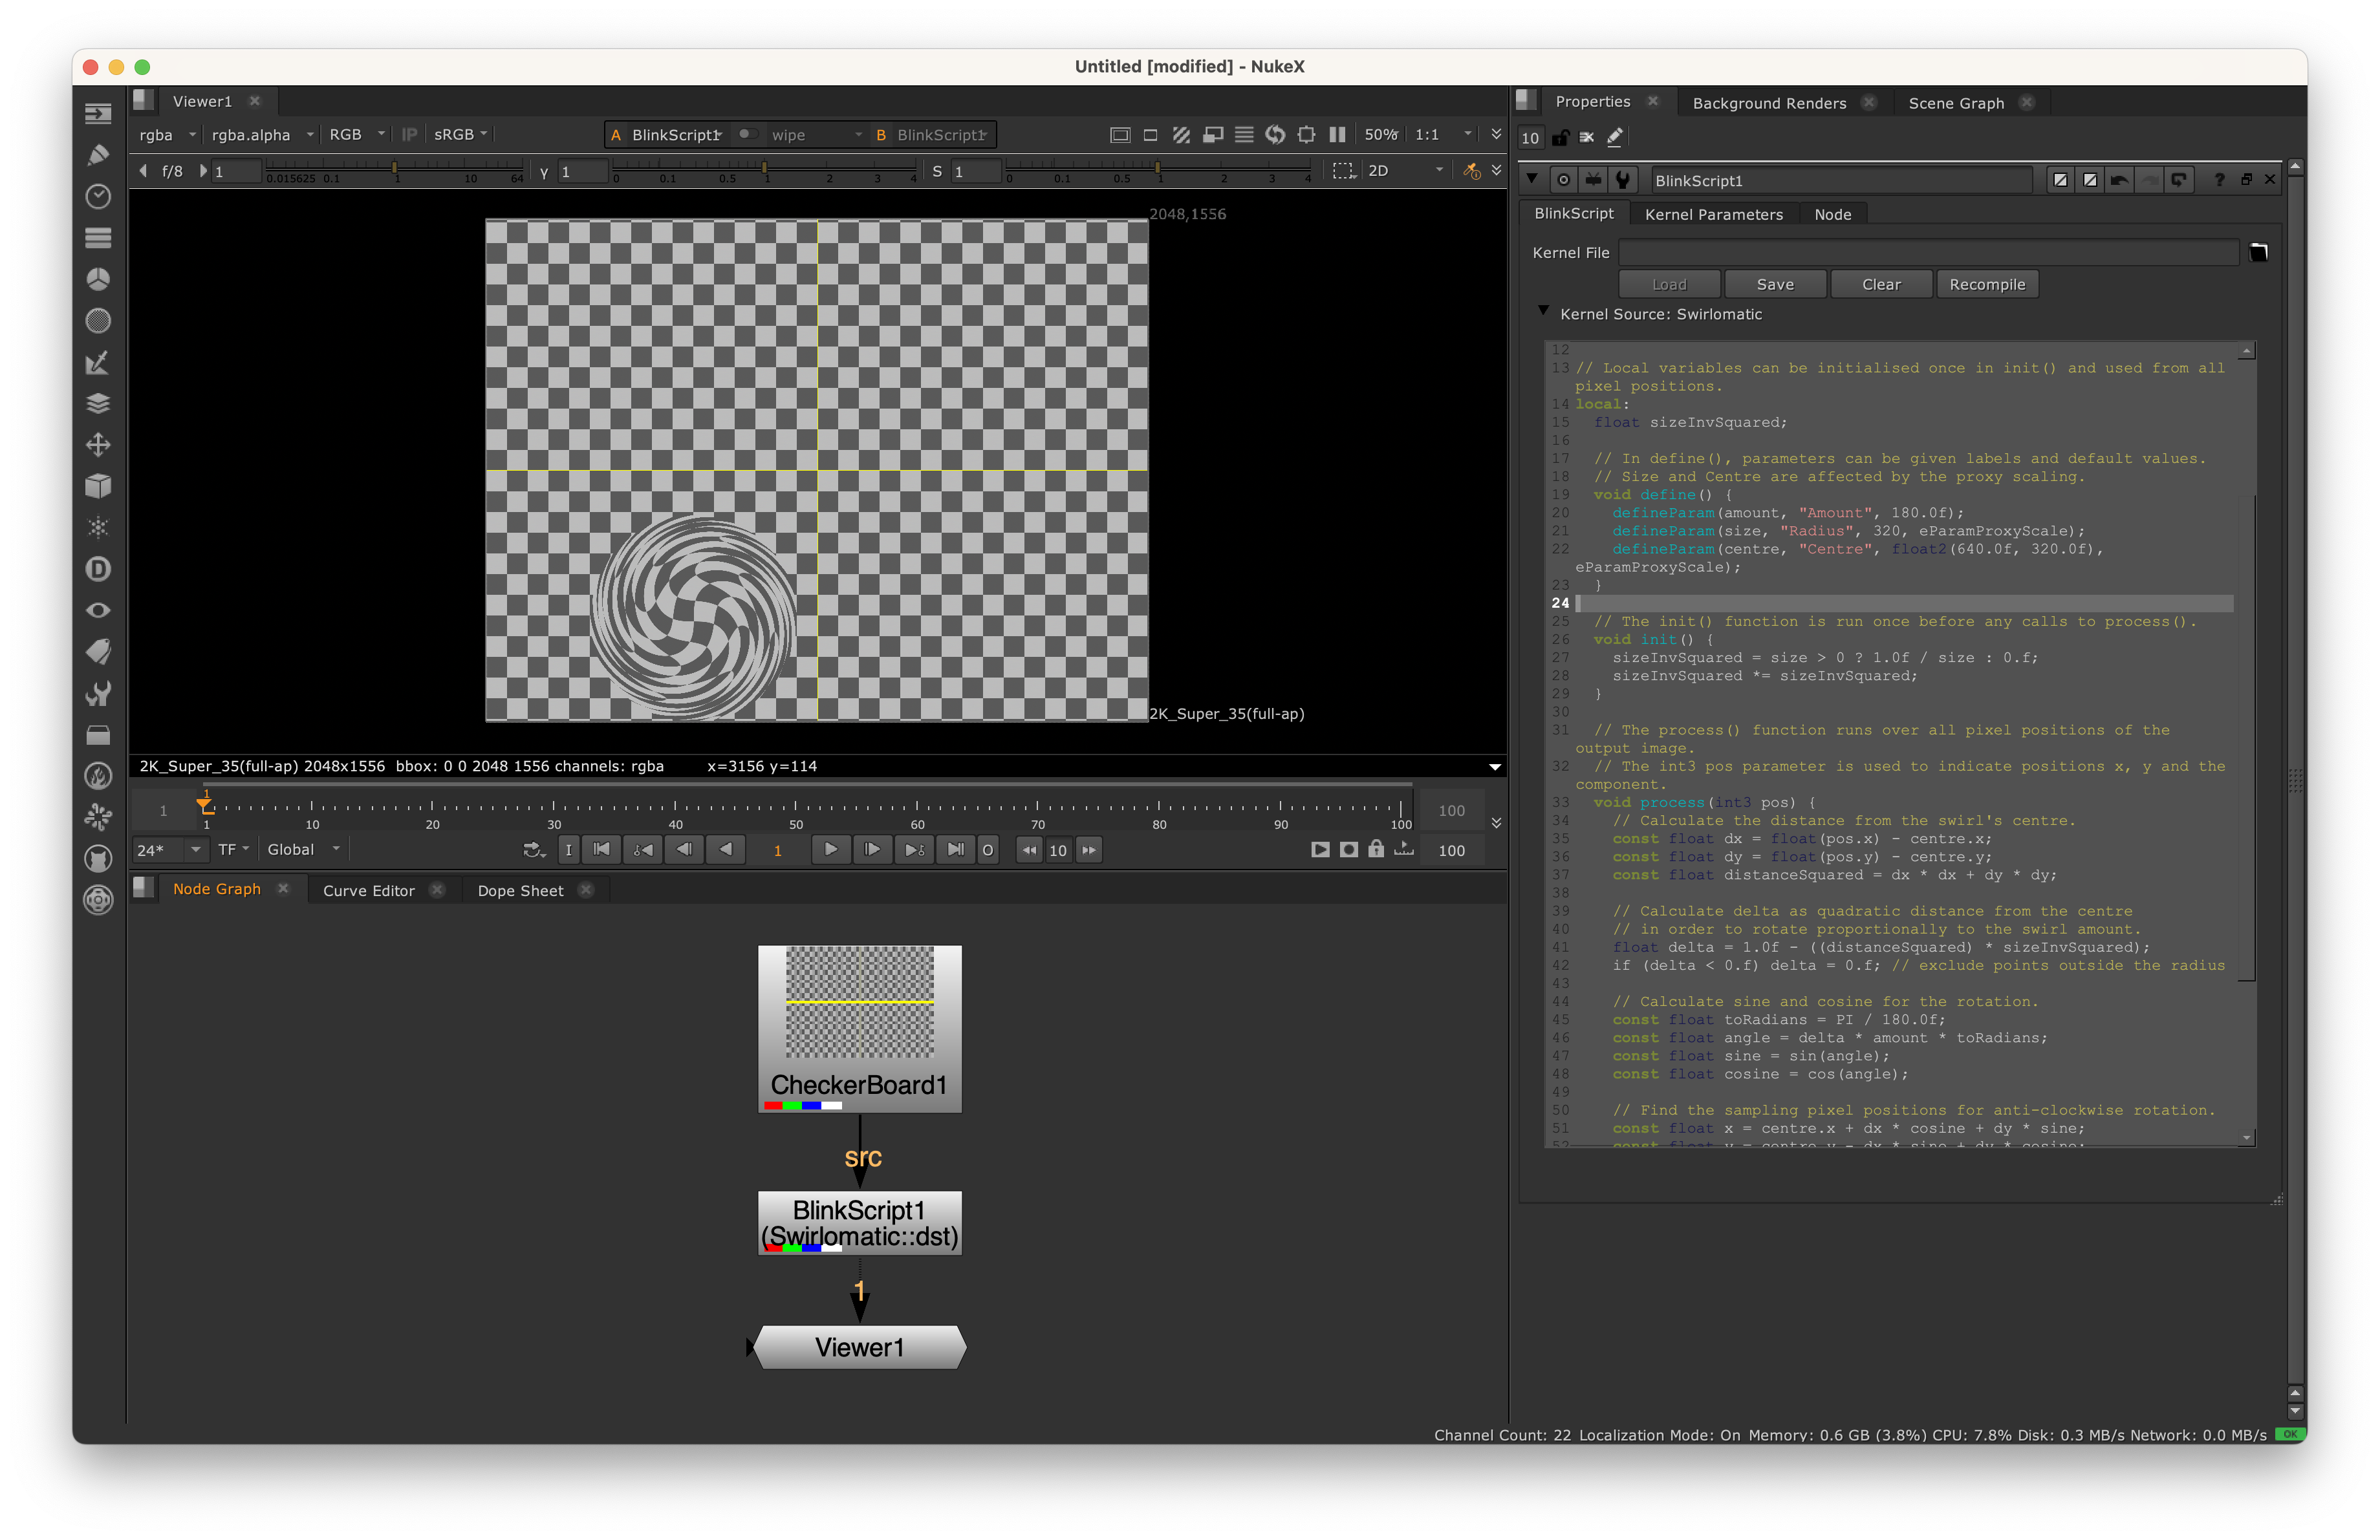Toggle the IP input process button
This screenshot has height=1540, width=2380.
[x=409, y=135]
